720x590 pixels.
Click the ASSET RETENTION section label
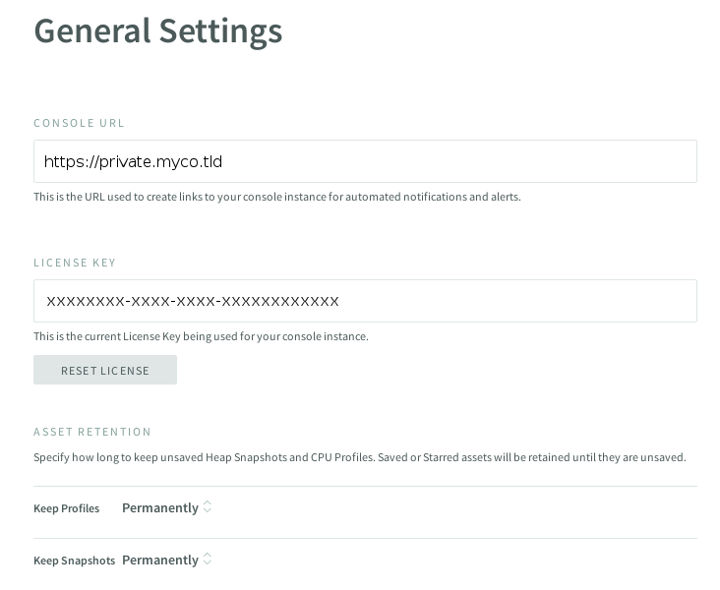click(92, 432)
